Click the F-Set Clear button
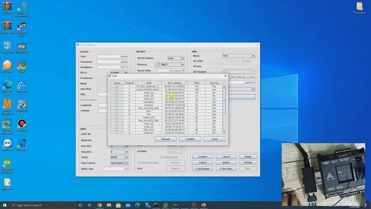 226,169
